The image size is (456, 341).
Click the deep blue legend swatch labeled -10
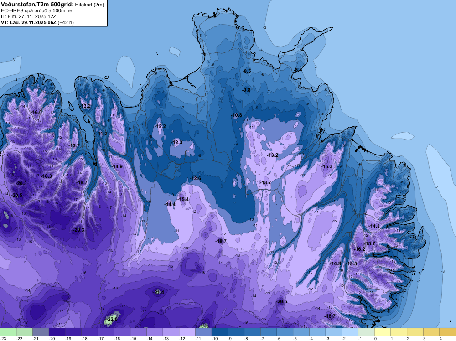(220, 332)
